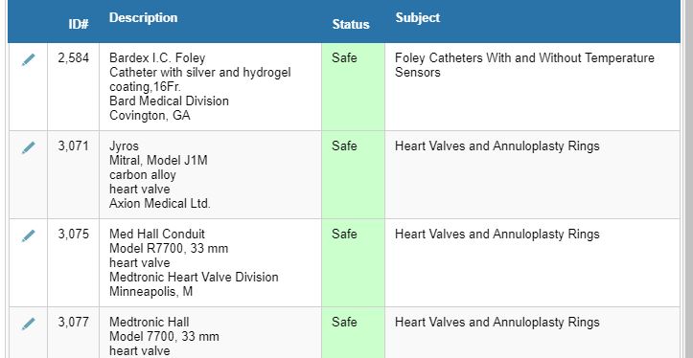Click pencil icon for ID 3,071

29,147
